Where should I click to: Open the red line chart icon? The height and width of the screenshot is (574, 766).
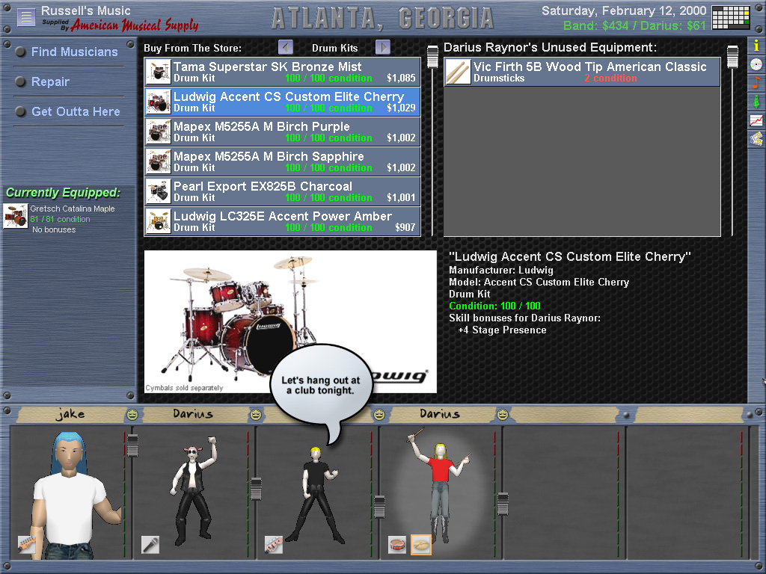pos(756,120)
